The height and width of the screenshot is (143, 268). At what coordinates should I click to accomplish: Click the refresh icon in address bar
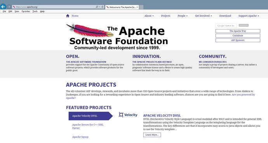coord(103,7)
